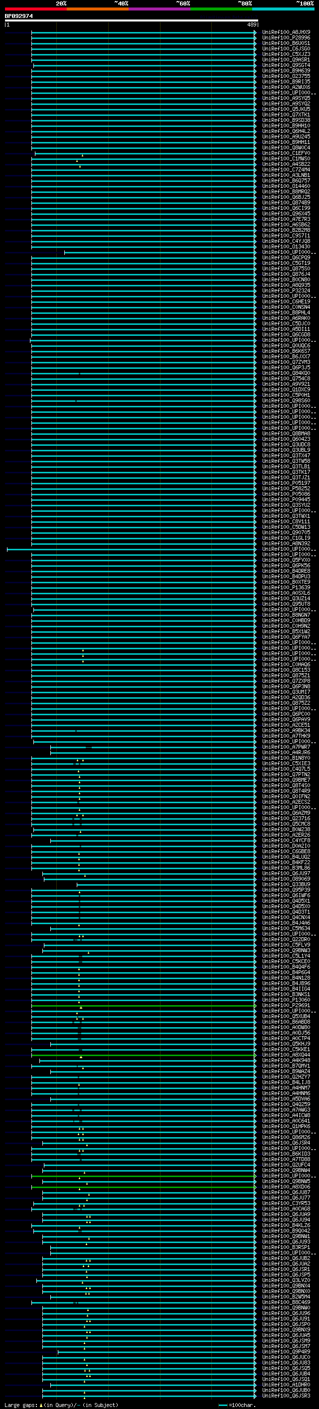
Task: Select hit label UniRef100_Q95P39
Action: click(x=286, y=890)
